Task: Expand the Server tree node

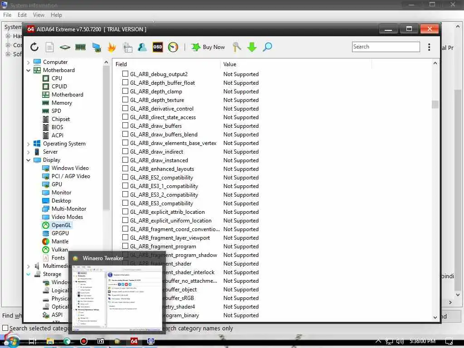Action: pos(29,152)
